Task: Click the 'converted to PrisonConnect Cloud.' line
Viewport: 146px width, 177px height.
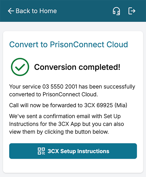Action: click(54, 94)
